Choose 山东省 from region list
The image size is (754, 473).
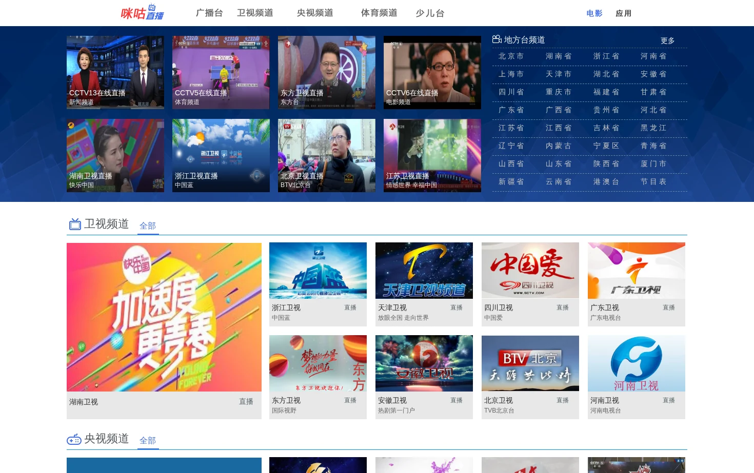[x=559, y=164]
